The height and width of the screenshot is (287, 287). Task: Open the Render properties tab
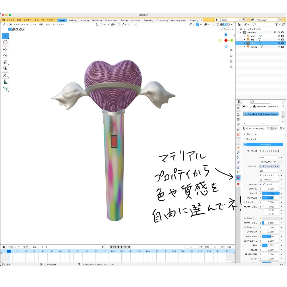[238, 115]
